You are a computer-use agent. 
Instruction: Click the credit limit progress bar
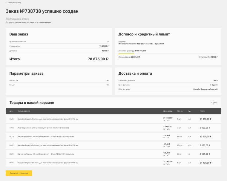pos(168,54)
